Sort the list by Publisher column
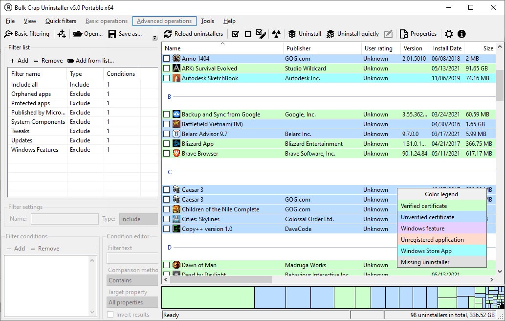505x321 pixels. point(322,48)
